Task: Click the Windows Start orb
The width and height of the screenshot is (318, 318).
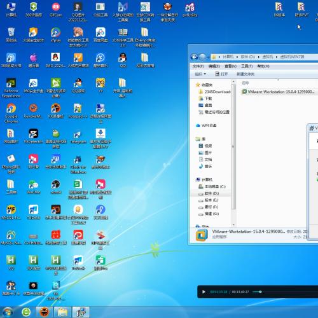Action: pos(8,312)
